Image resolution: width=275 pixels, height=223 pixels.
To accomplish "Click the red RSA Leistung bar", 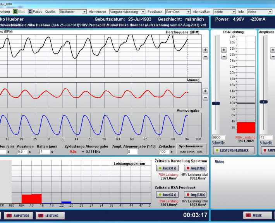I will 246,128.
